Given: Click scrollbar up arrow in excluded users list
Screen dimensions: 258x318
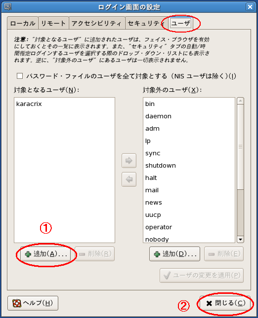Looking at the screenshot, I should pyautogui.click(x=240, y=101).
